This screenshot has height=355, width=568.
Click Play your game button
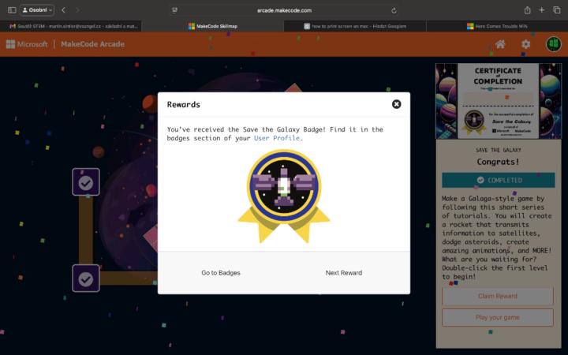[x=498, y=317]
